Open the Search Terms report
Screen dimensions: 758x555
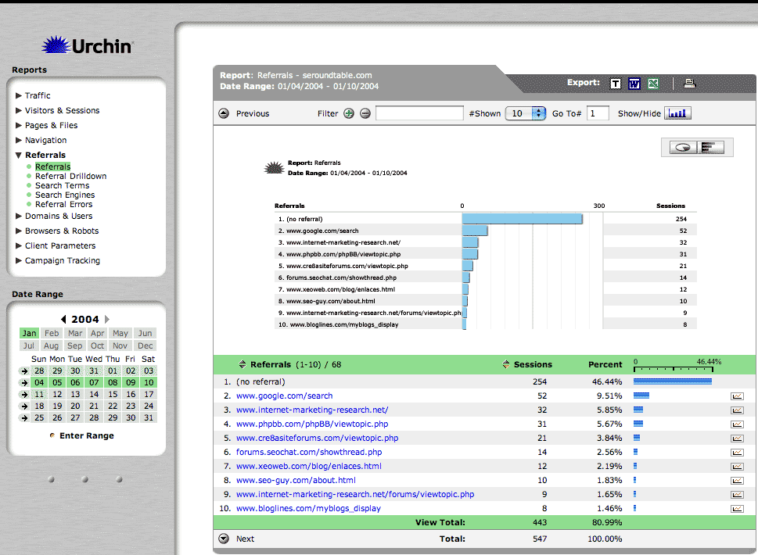tap(62, 185)
